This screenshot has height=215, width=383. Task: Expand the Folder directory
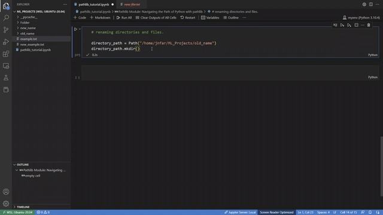click(25, 23)
